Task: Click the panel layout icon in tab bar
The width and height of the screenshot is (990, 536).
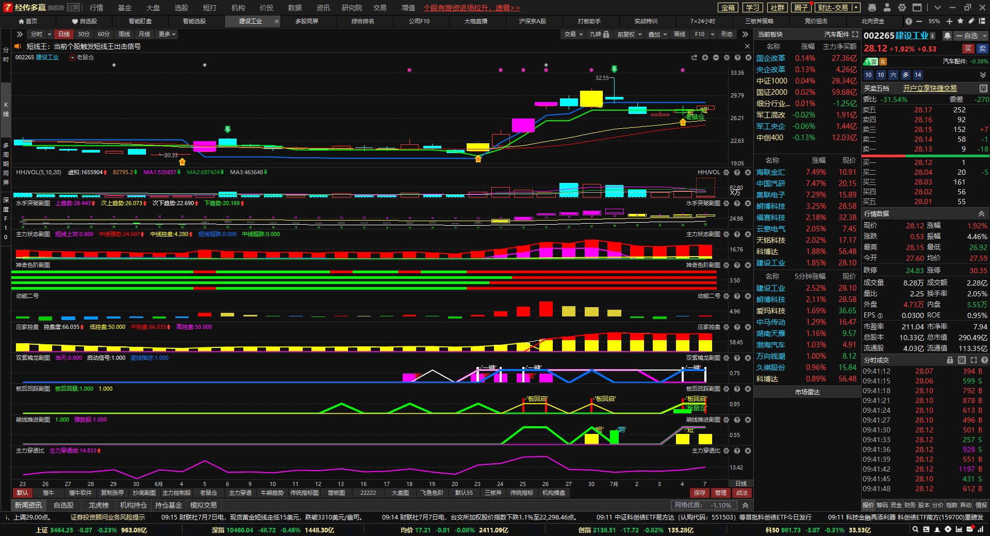Action: click(x=983, y=21)
